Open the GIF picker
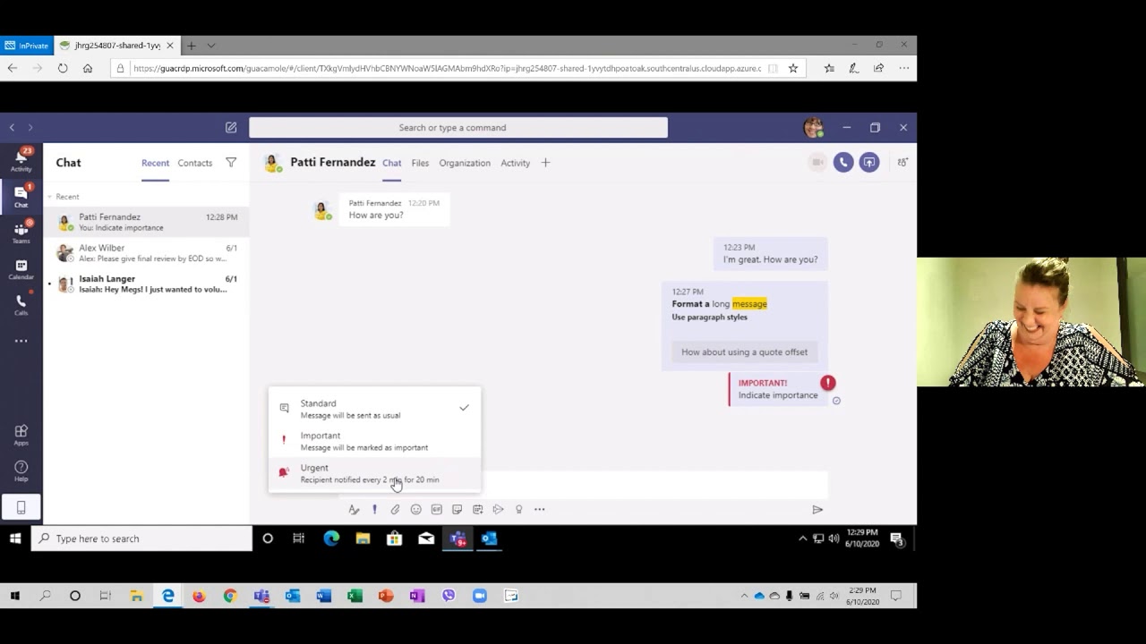 436,509
